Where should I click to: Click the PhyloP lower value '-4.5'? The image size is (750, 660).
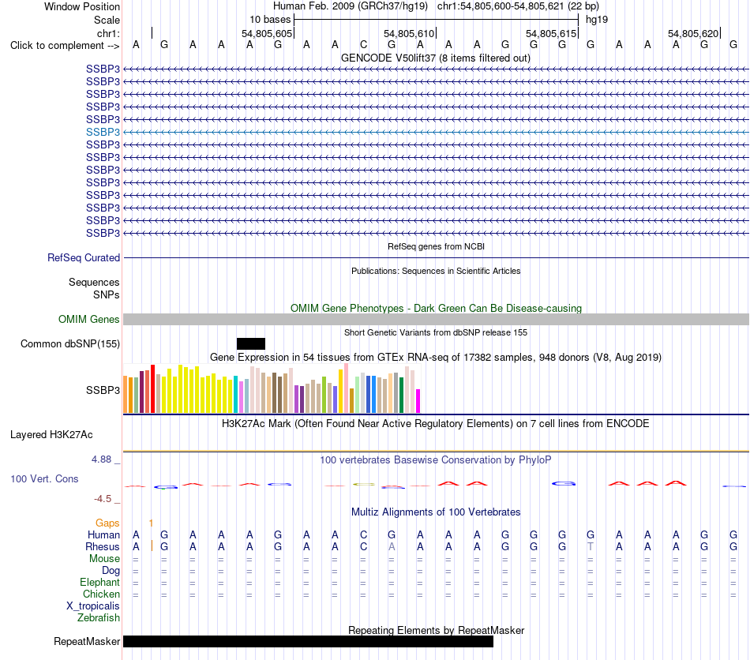coord(103,499)
